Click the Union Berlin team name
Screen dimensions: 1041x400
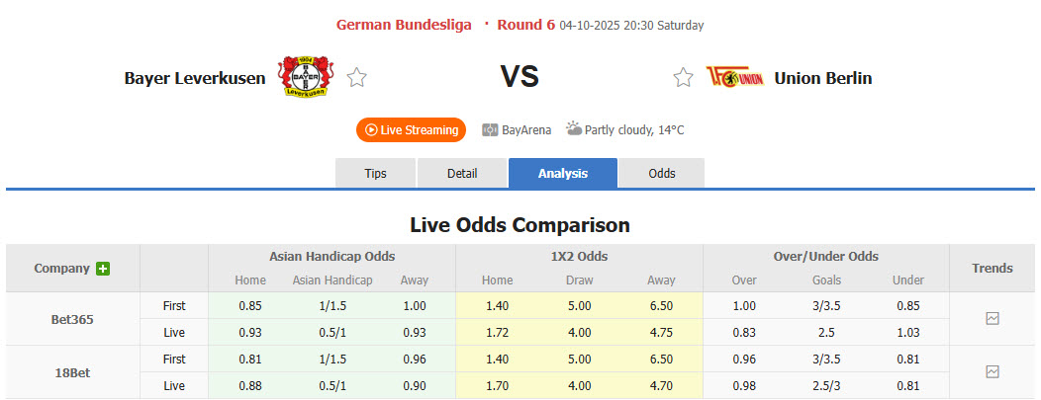[823, 78]
